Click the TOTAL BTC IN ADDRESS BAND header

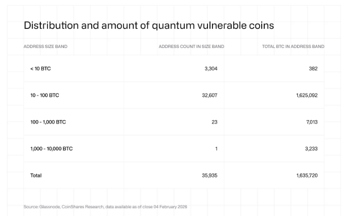[x=293, y=46]
